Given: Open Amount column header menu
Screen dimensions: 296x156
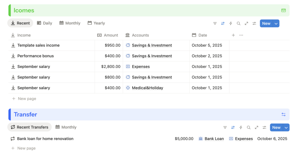Looking at the screenshot, I should [x=108, y=35].
